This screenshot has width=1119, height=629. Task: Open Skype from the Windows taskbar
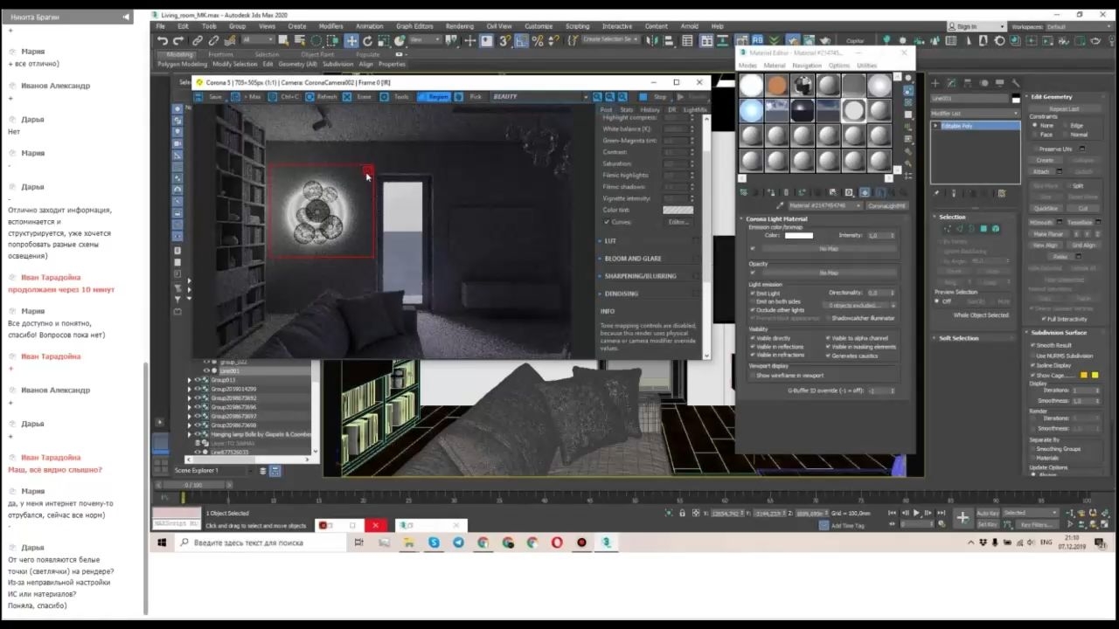[x=434, y=543]
